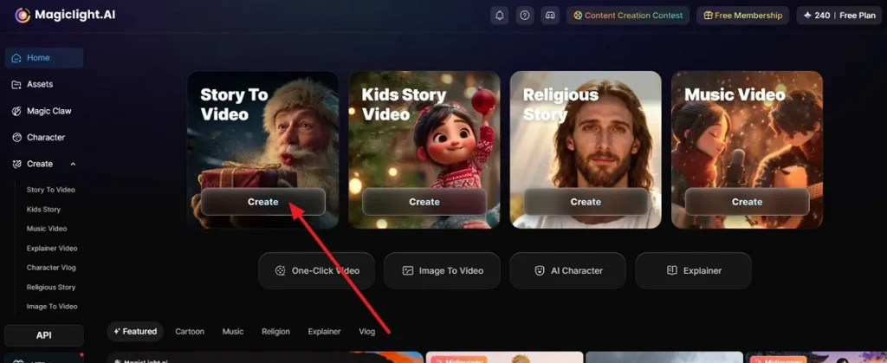Viewport: 887px width, 363px height.
Task: Select the Religion tab
Action: click(276, 331)
